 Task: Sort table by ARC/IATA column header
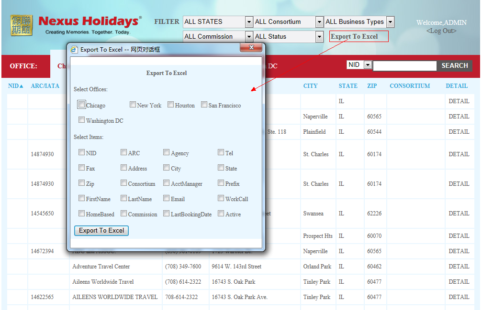45,86
